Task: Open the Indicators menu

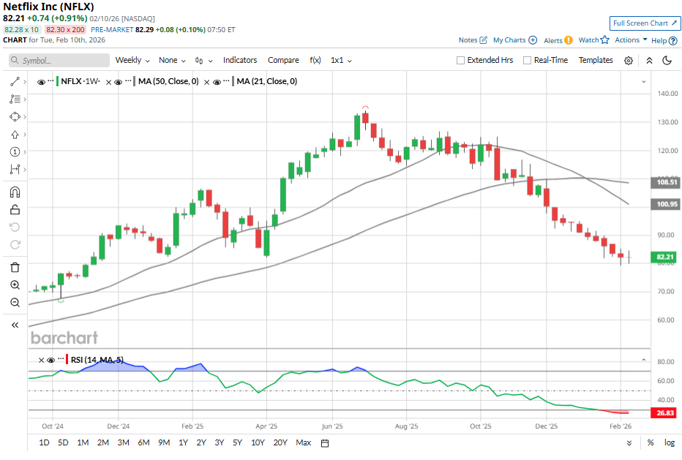Action: 240,61
